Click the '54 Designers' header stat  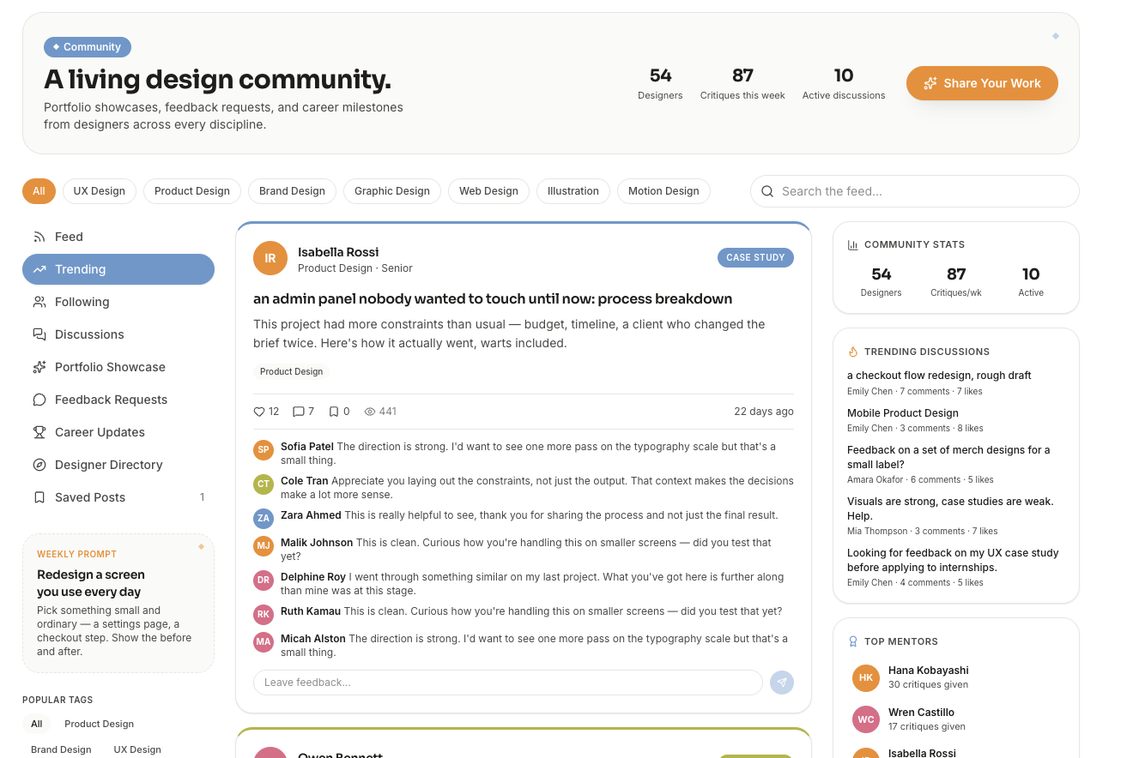(660, 83)
